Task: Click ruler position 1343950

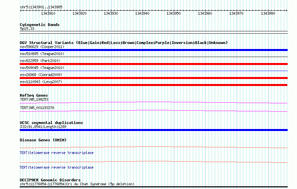Action: [174, 13]
